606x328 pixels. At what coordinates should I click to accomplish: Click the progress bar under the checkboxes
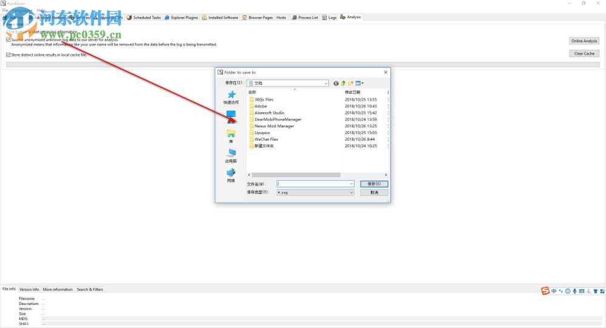pos(302,65)
